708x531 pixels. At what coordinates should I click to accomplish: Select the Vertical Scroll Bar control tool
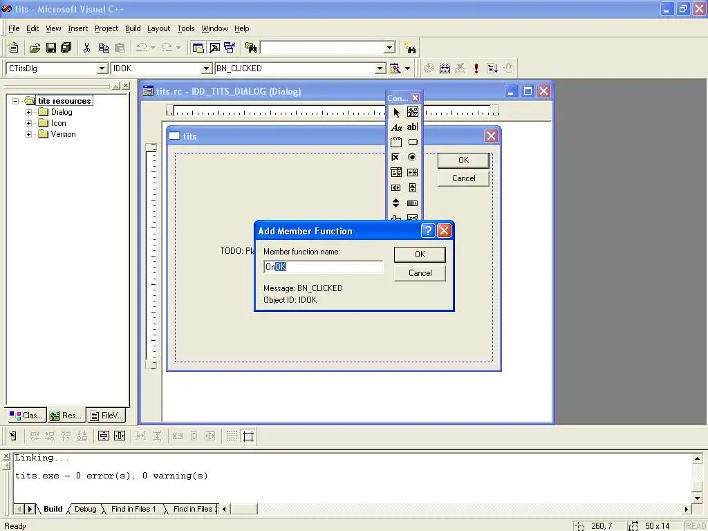click(412, 188)
